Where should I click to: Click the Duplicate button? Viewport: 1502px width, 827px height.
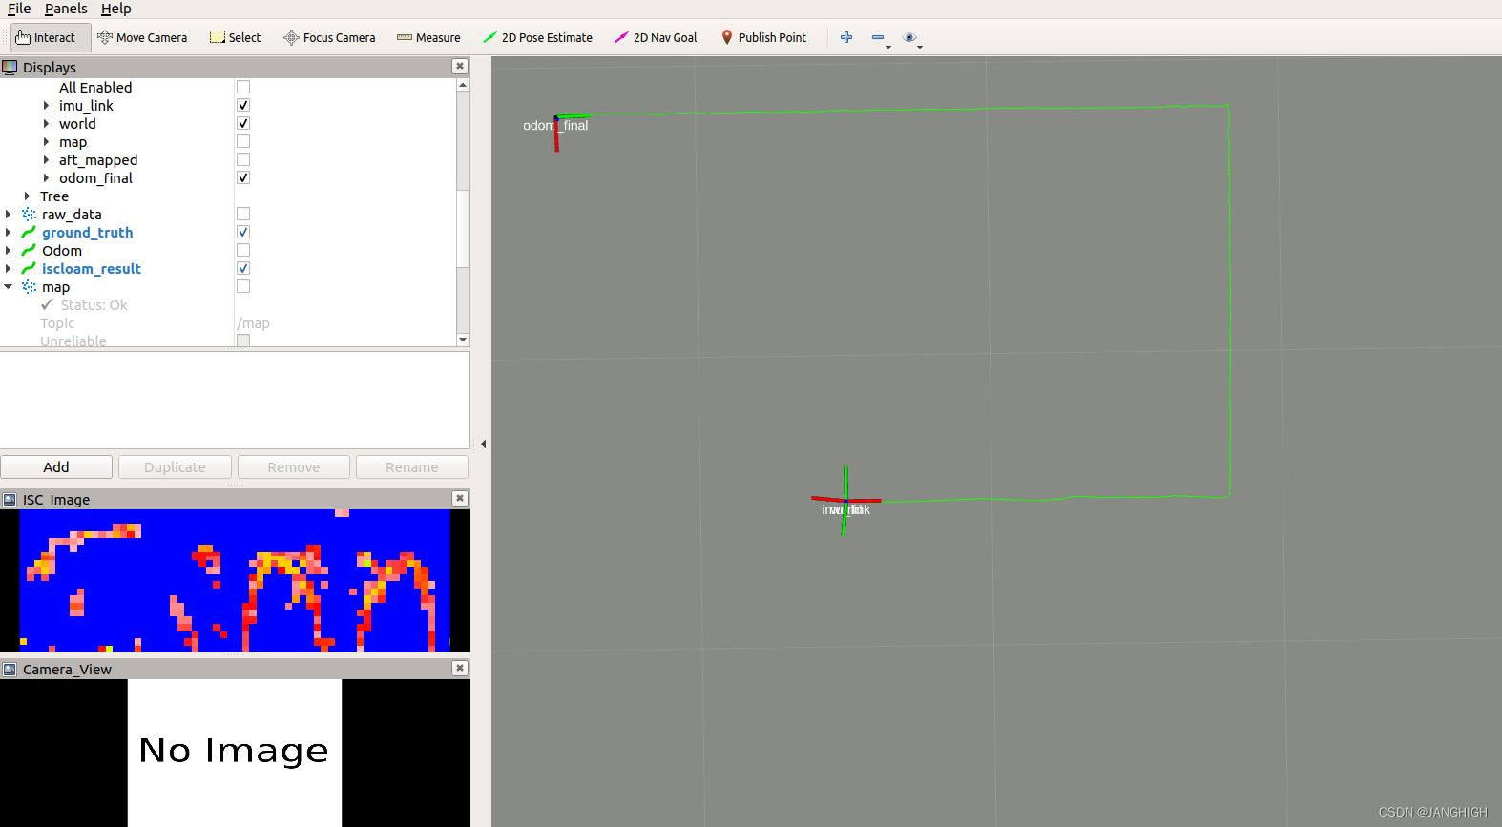[x=175, y=467]
